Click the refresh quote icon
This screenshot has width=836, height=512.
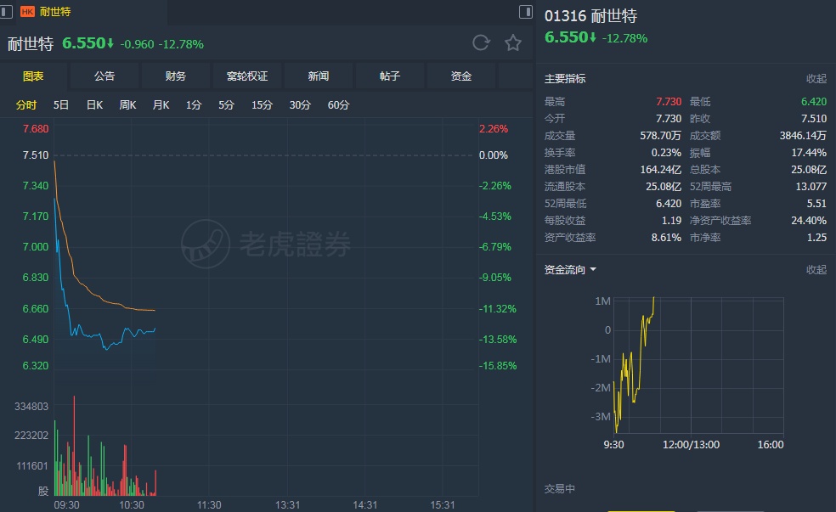[481, 43]
